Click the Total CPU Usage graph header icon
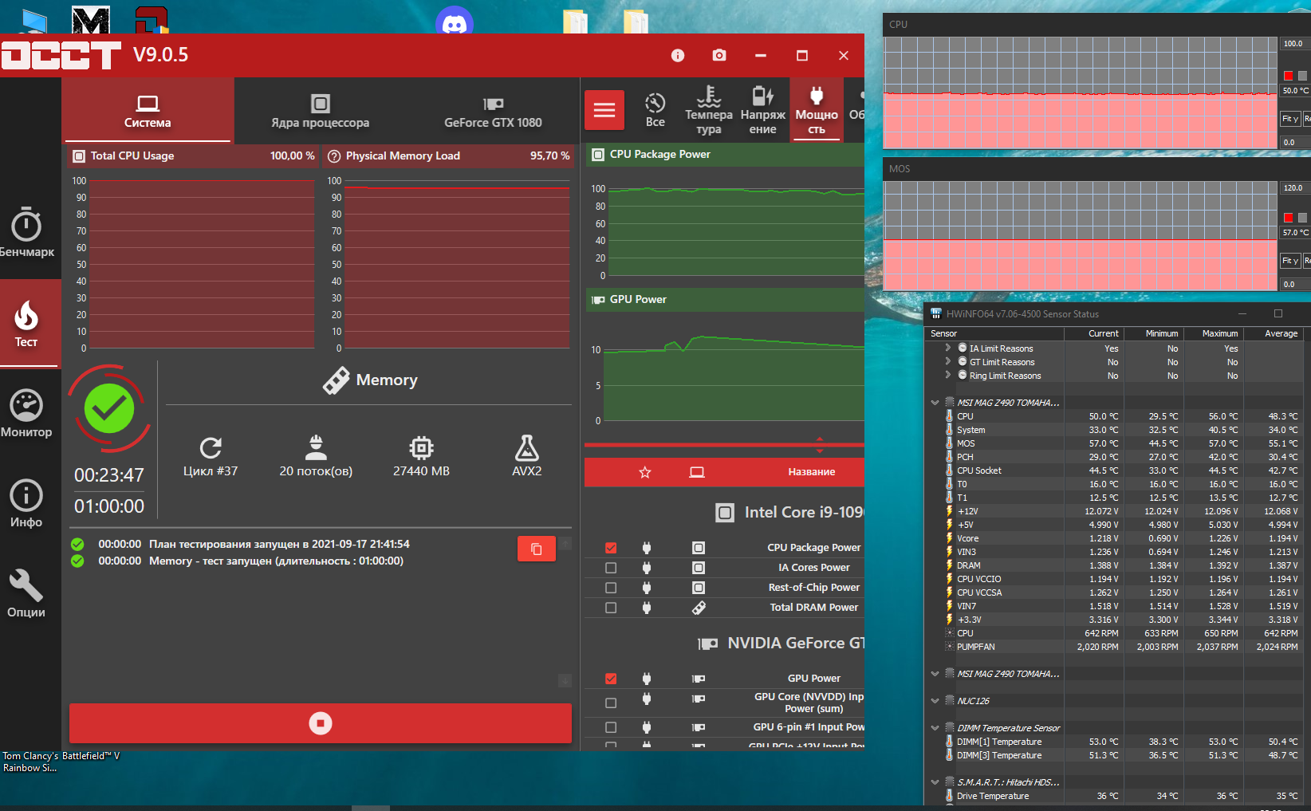Image resolution: width=1311 pixels, height=811 pixels. (79, 156)
